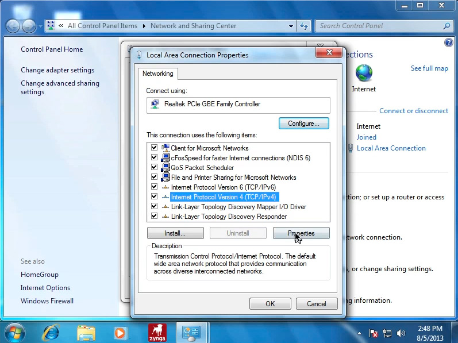Image resolution: width=458 pixels, height=343 pixels.
Task: Click the Control Panel taskbar icon
Action: [x=191, y=333]
